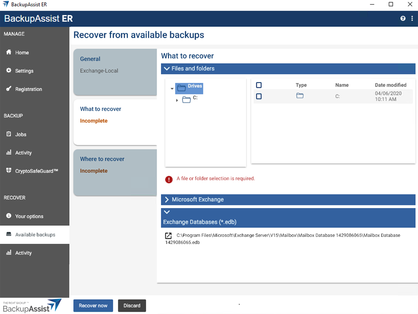Click the Backup Activity chart icon

(x=9, y=152)
